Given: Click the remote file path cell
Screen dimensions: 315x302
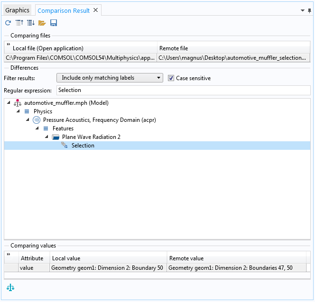Looking at the screenshot, I should click(233, 58).
